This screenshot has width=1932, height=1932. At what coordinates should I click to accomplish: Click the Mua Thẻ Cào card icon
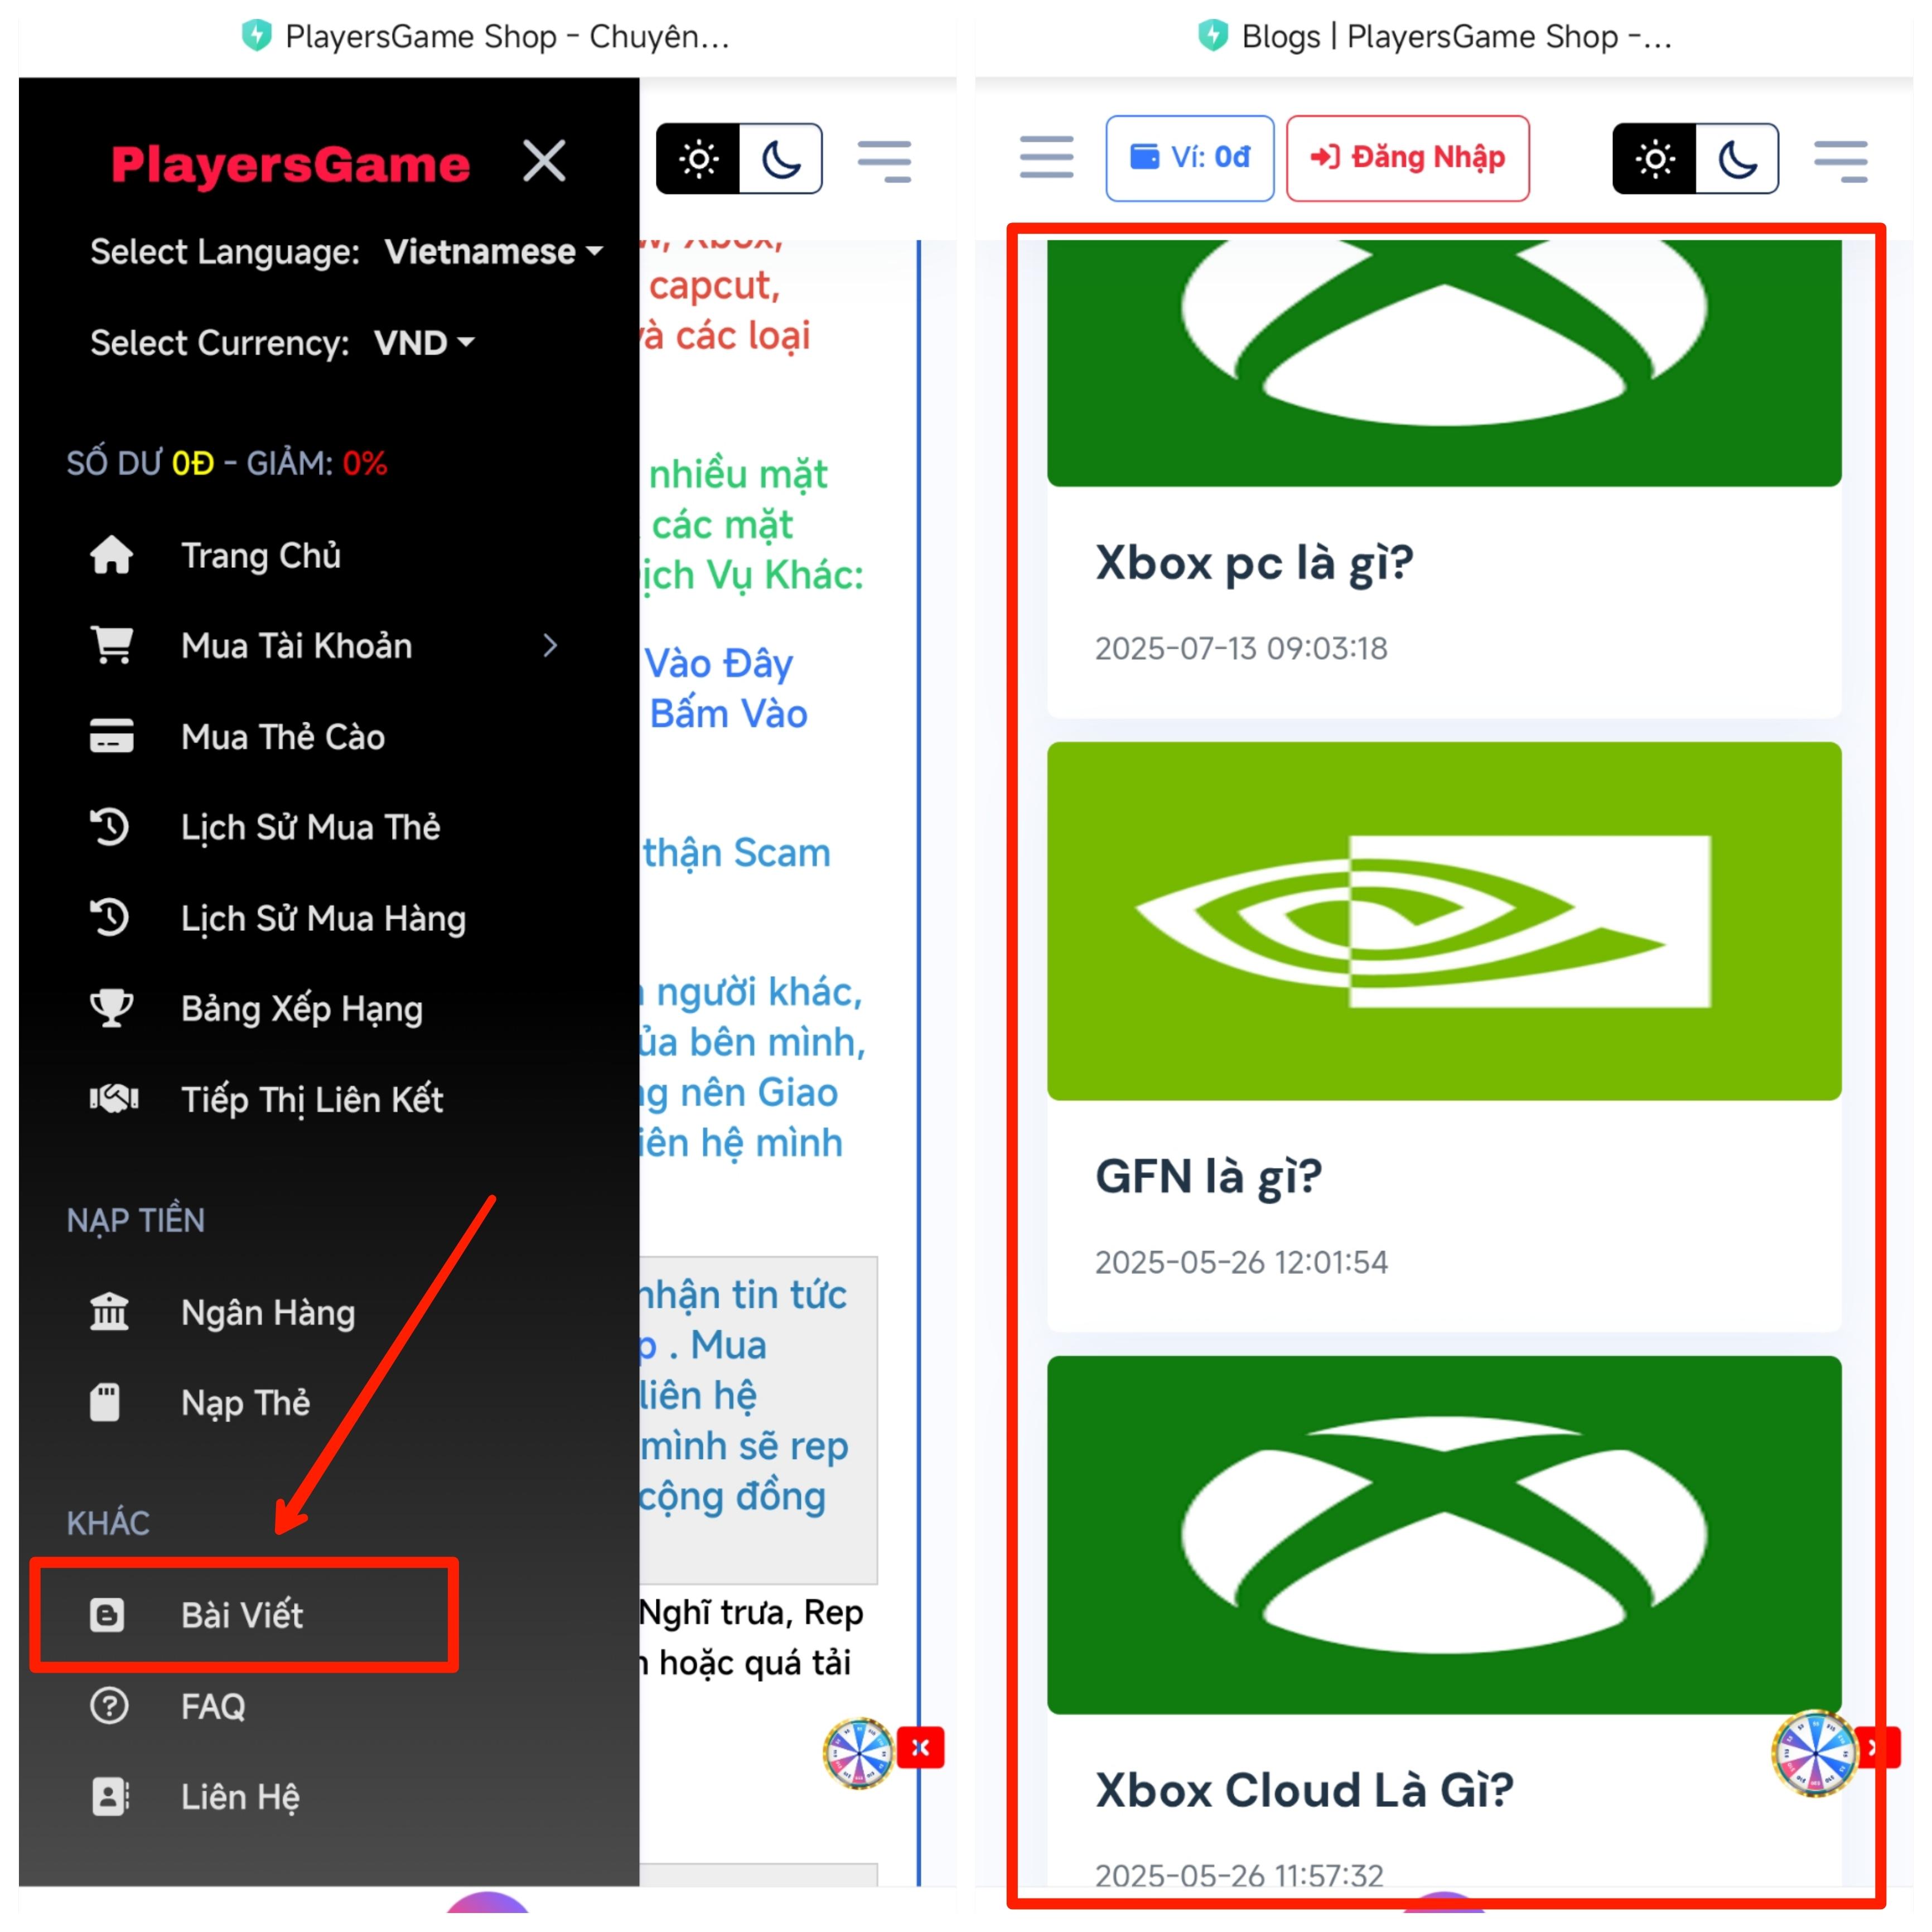[111, 736]
